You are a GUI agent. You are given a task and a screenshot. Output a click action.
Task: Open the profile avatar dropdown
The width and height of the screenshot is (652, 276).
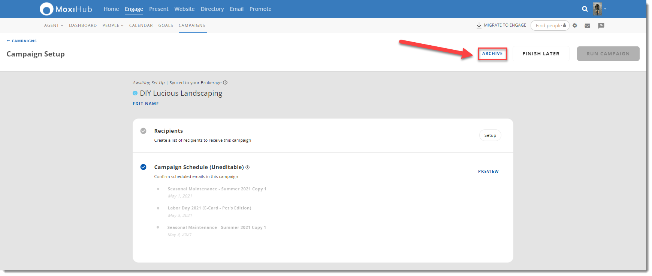[599, 9]
